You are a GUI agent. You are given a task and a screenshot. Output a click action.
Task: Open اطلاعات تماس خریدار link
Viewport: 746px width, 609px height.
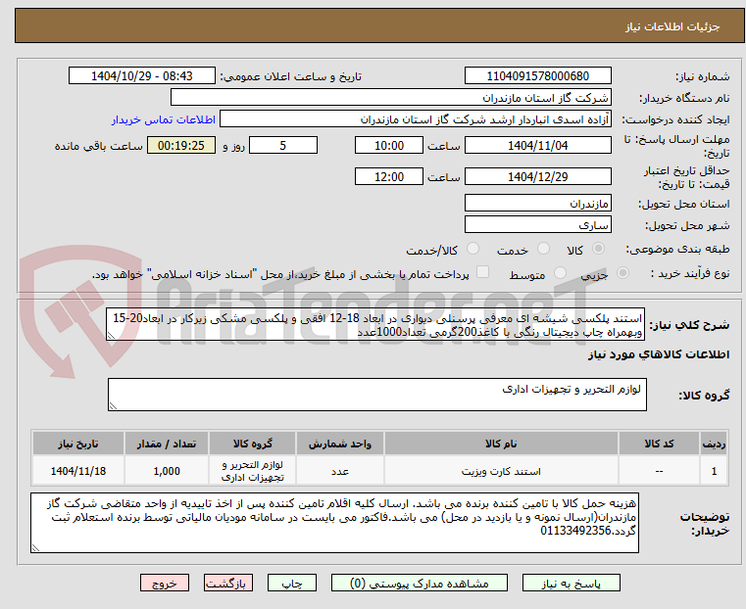164,119
